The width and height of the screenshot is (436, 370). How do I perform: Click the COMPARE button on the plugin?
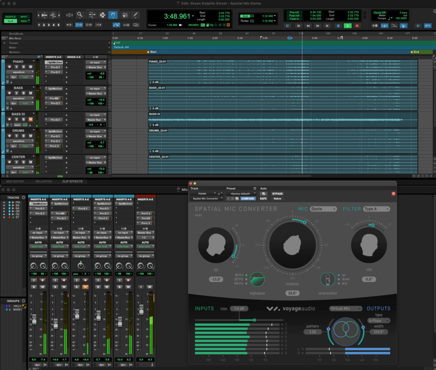[249, 198]
